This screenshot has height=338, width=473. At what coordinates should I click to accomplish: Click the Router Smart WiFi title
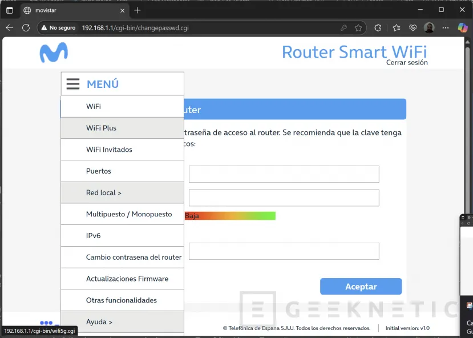[354, 52]
